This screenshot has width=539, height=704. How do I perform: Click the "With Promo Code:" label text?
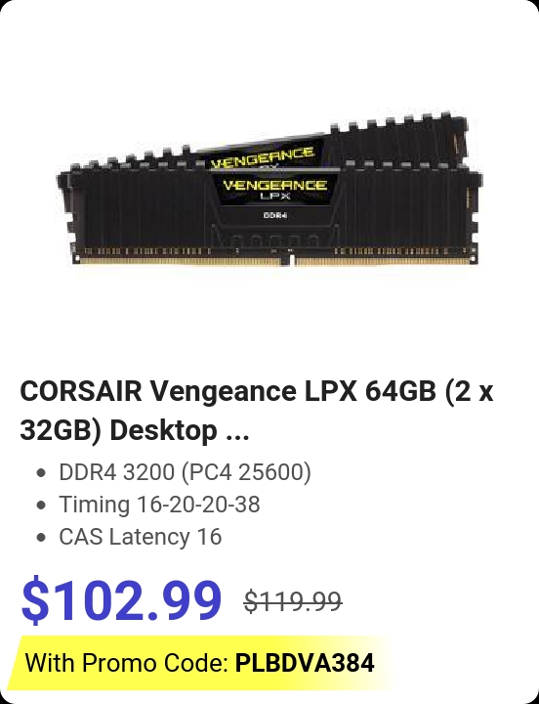click(127, 663)
